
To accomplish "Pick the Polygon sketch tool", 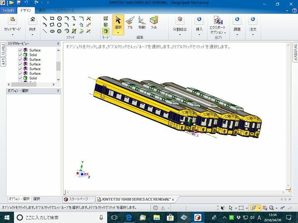I will coord(60,31).
